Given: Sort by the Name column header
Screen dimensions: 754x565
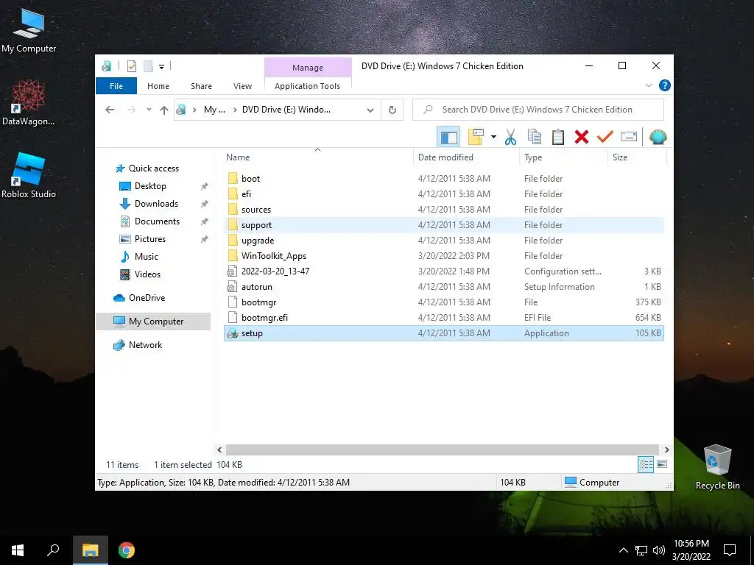Looking at the screenshot, I should (x=318, y=157).
